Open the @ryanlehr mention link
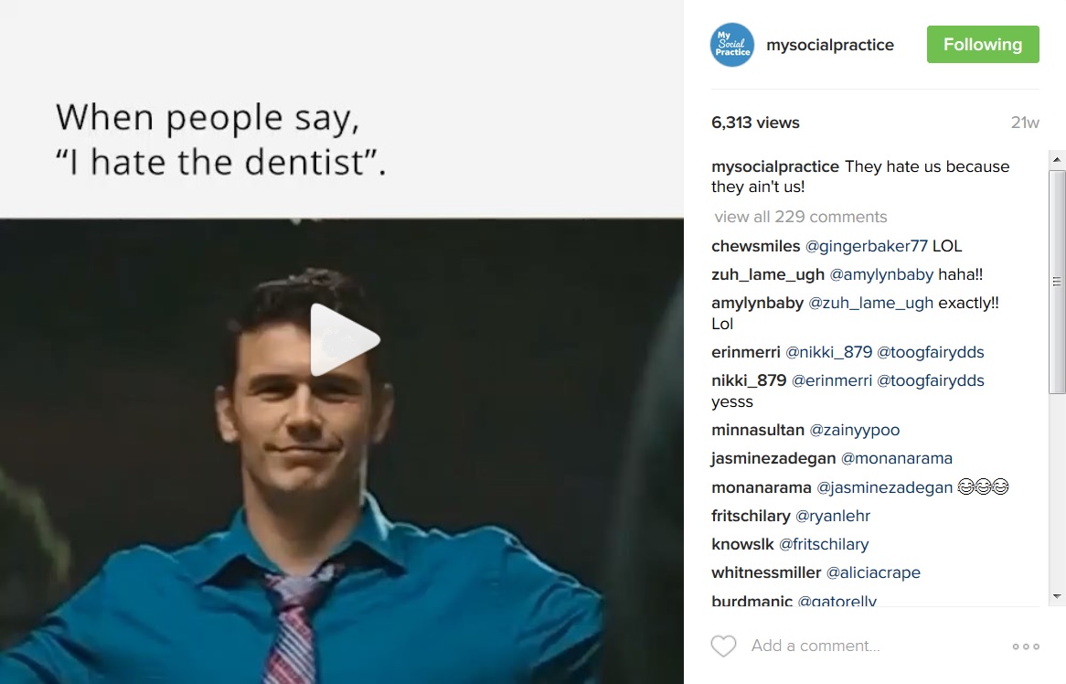This screenshot has width=1066, height=684. (x=832, y=516)
